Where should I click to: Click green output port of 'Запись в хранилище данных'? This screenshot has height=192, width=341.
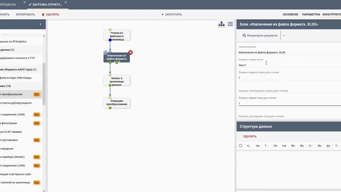[x=110, y=85]
